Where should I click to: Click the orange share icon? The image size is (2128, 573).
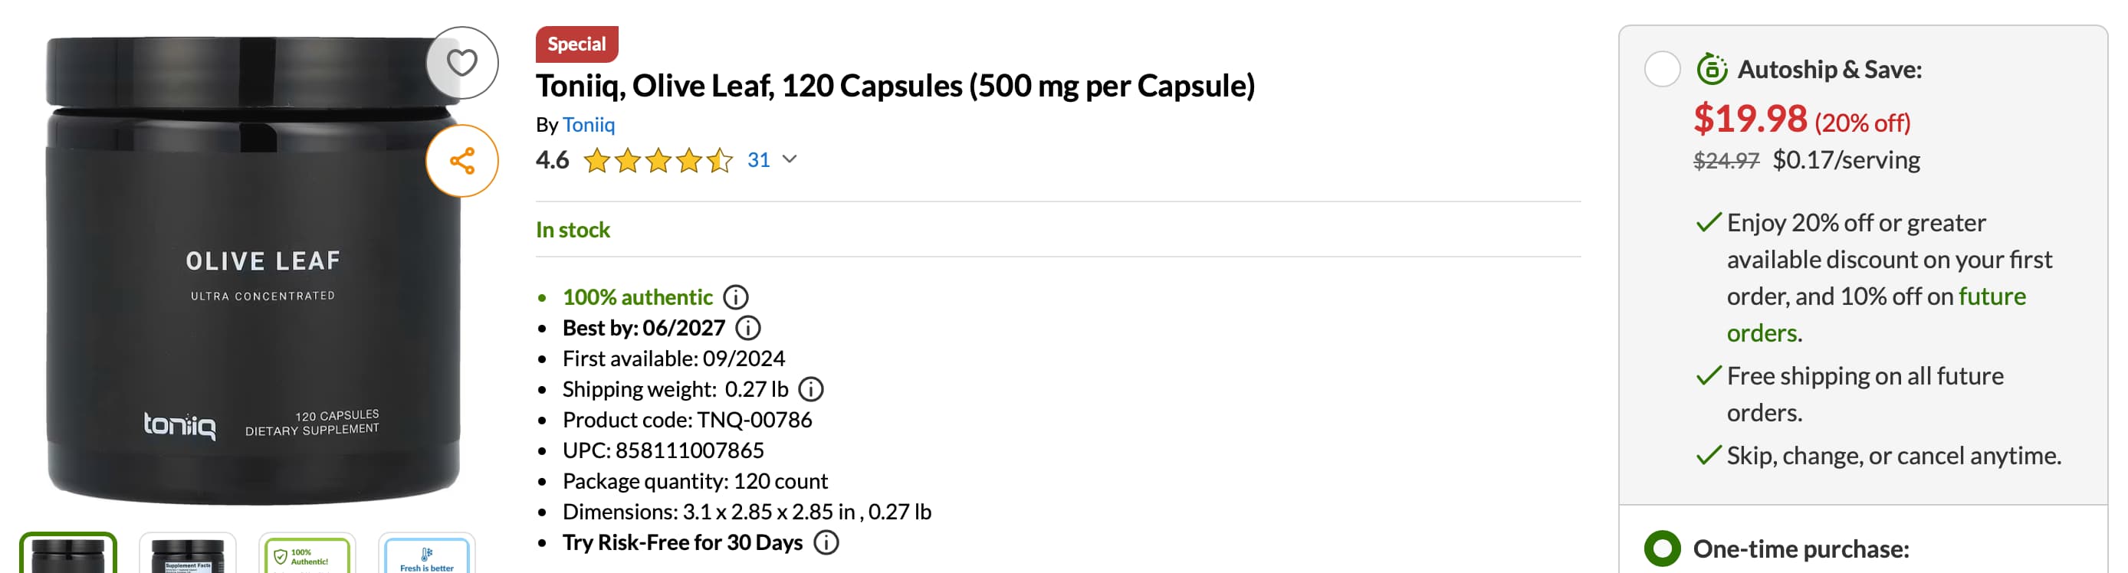pos(461,161)
